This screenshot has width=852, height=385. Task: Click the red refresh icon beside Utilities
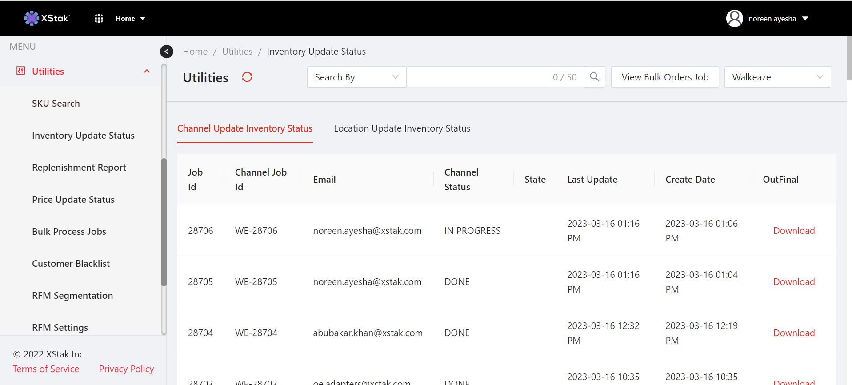pyautogui.click(x=247, y=77)
